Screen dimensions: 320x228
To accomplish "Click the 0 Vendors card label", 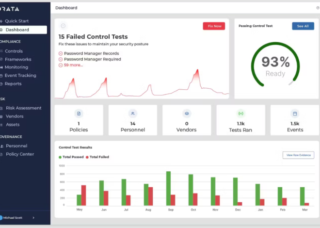I will pyautogui.click(x=187, y=130).
